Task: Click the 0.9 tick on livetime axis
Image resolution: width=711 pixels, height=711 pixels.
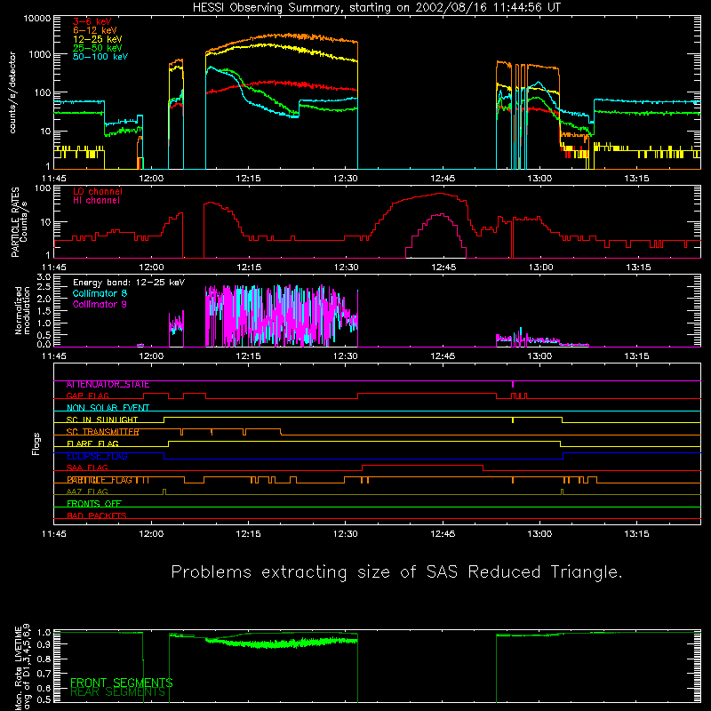Action: [x=44, y=644]
